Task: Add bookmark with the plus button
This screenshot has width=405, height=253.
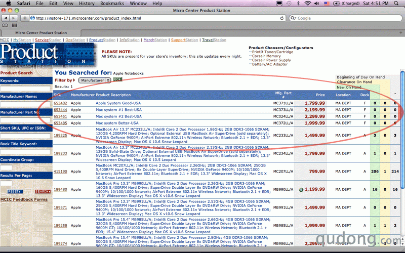Action: click(x=24, y=18)
